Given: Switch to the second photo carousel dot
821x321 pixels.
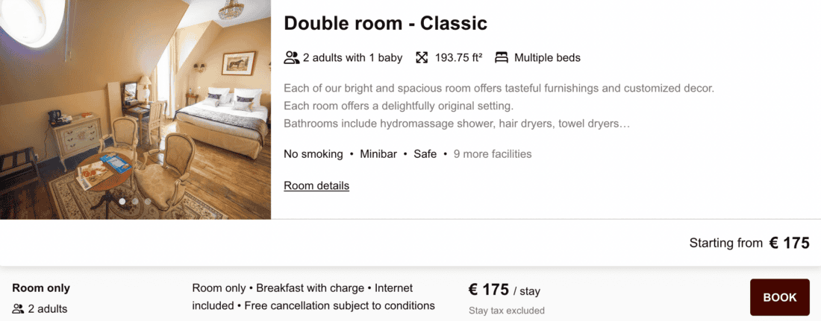Looking at the screenshot, I should 135,201.
